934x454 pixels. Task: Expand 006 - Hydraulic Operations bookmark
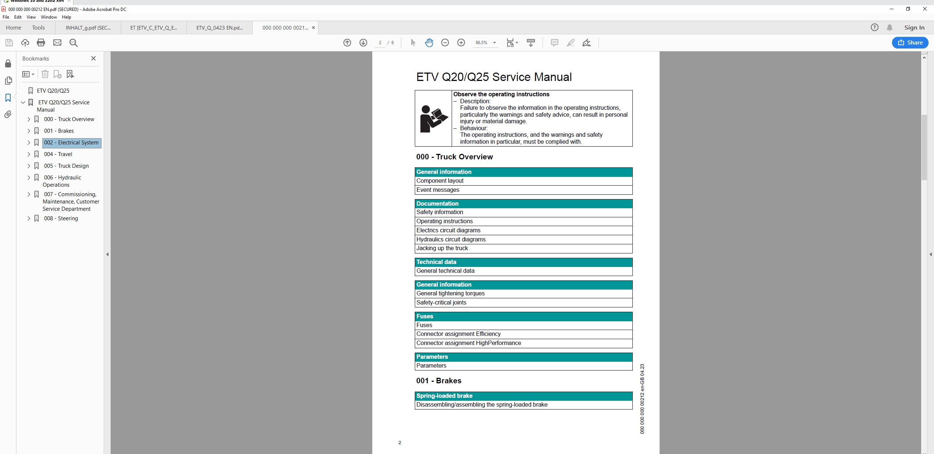click(x=29, y=178)
